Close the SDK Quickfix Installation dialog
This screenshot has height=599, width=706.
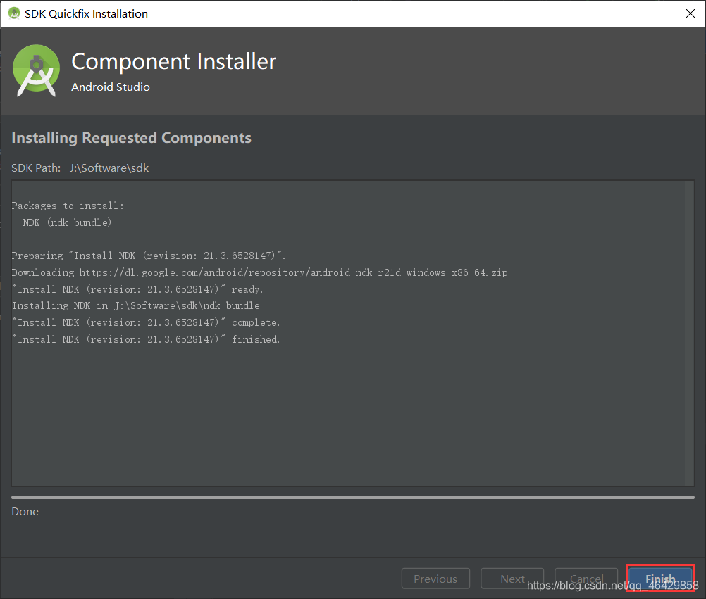coord(690,13)
